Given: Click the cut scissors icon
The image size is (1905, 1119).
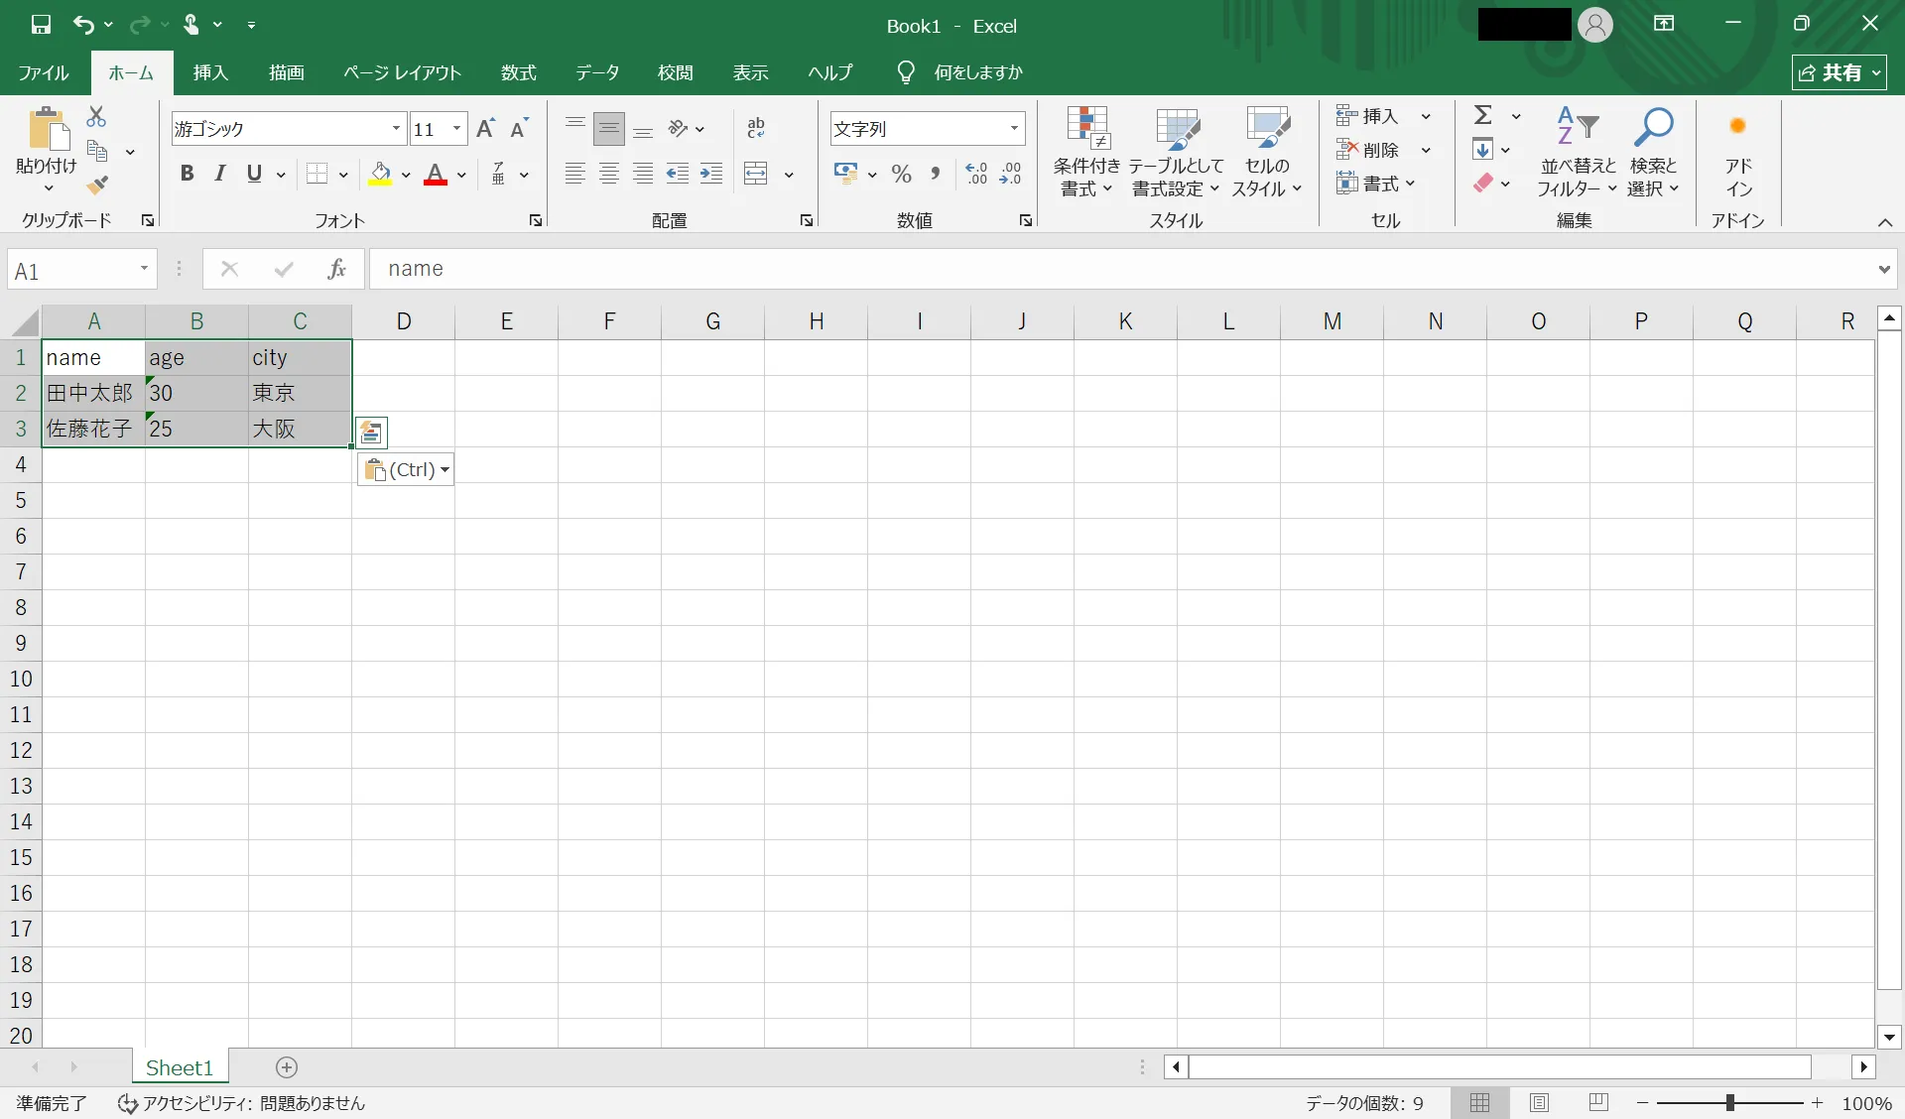Looking at the screenshot, I should (x=96, y=117).
